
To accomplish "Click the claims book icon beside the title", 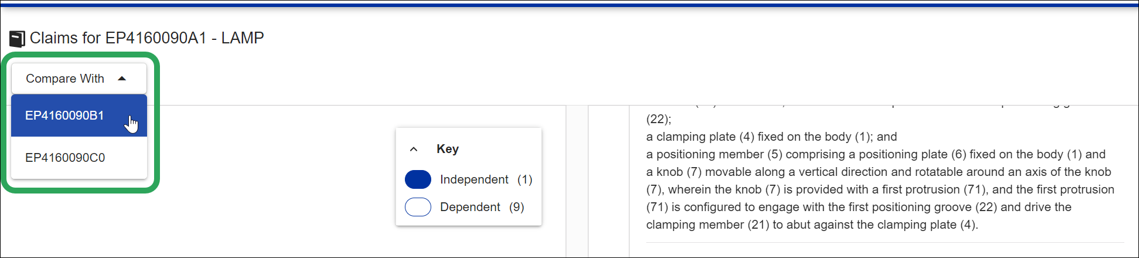I will click(17, 39).
